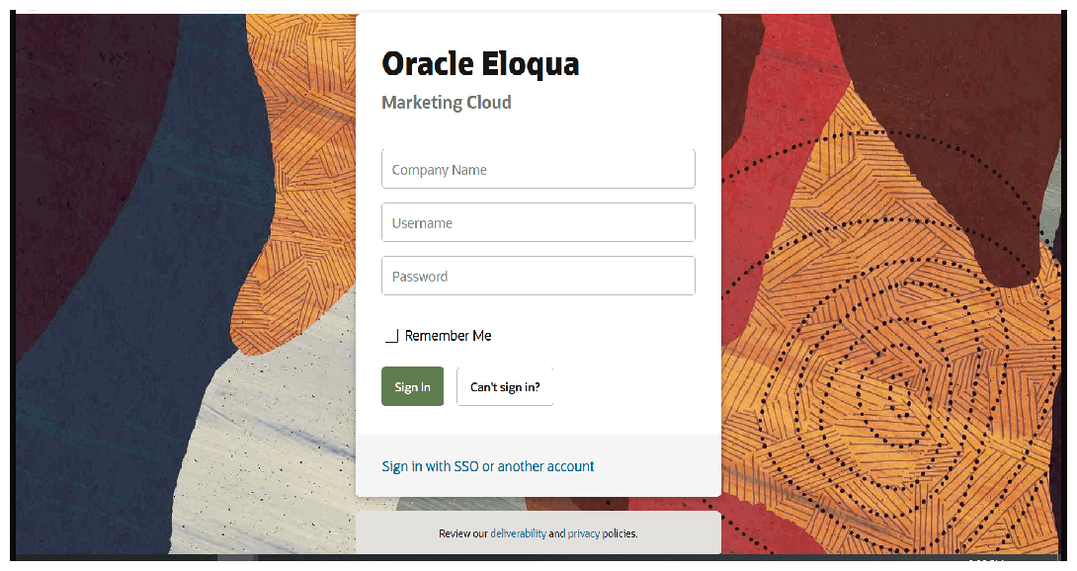Submit credentials with Sign In
The width and height of the screenshot is (1077, 571).
click(x=412, y=385)
